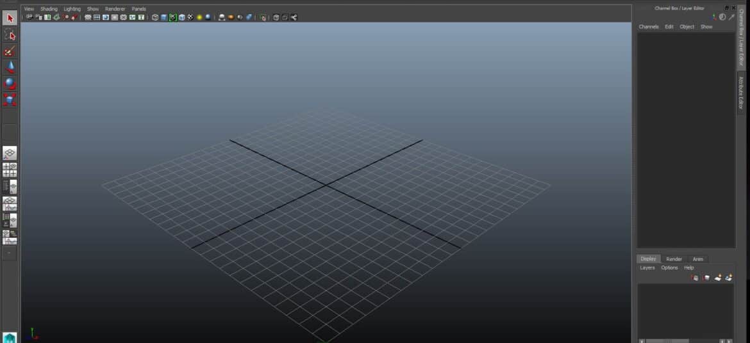Viewport: 750px width, 343px height.
Task: Toggle viewport Grid display
Action: point(88,17)
